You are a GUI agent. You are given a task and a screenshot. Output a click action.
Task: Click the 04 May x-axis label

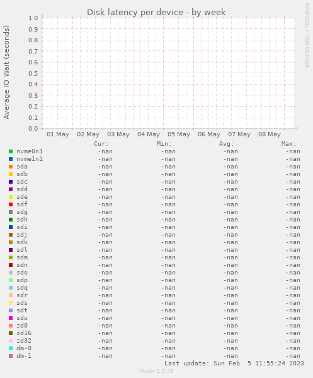[149, 134]
